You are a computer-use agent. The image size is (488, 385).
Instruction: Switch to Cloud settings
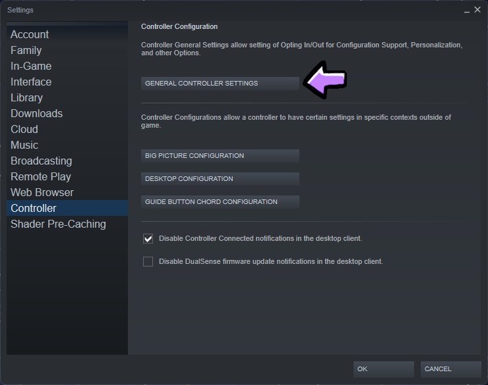coord(24,130)
